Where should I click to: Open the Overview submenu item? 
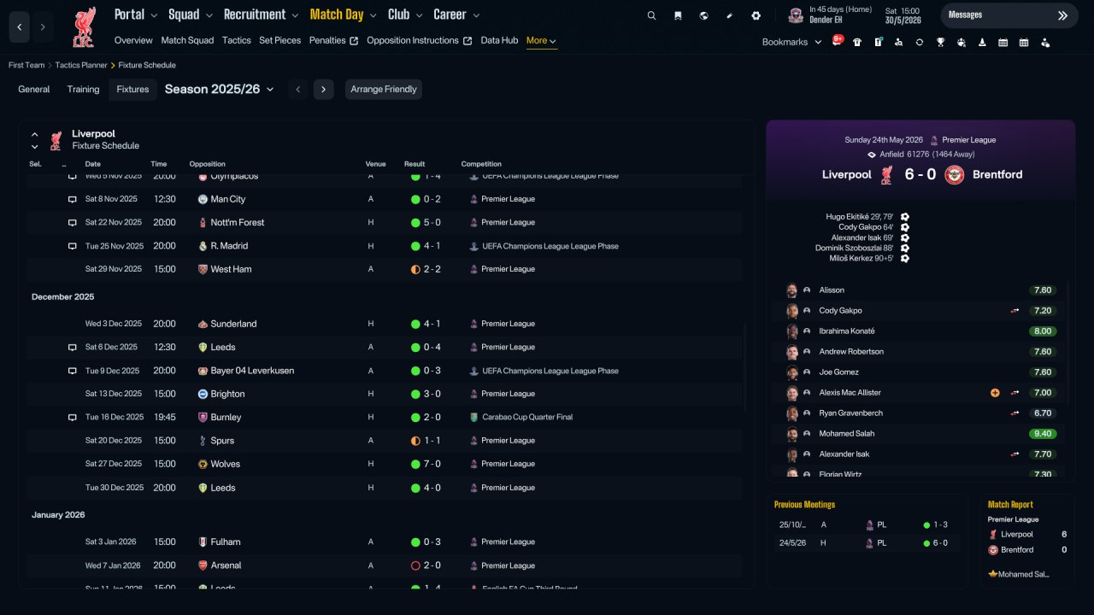(133, 41)
